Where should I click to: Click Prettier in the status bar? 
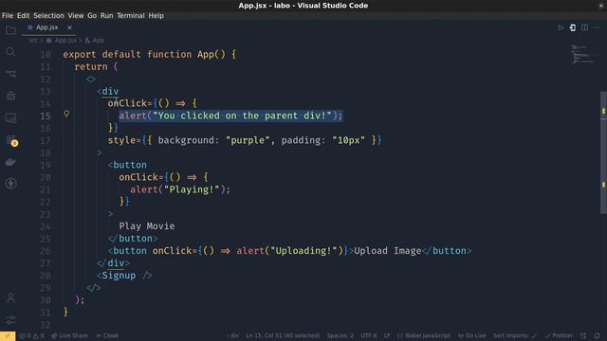(559, 336)
